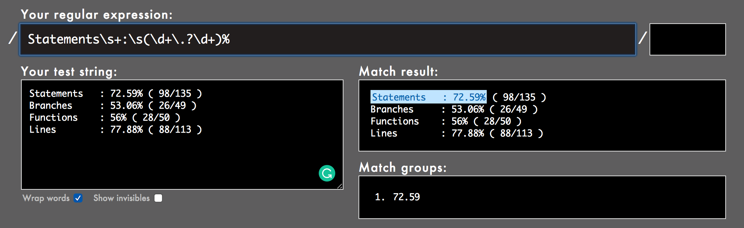744x228 pixels.
Task: Click the 'Lines' row in Match result
Action: [x=456, y=133]
